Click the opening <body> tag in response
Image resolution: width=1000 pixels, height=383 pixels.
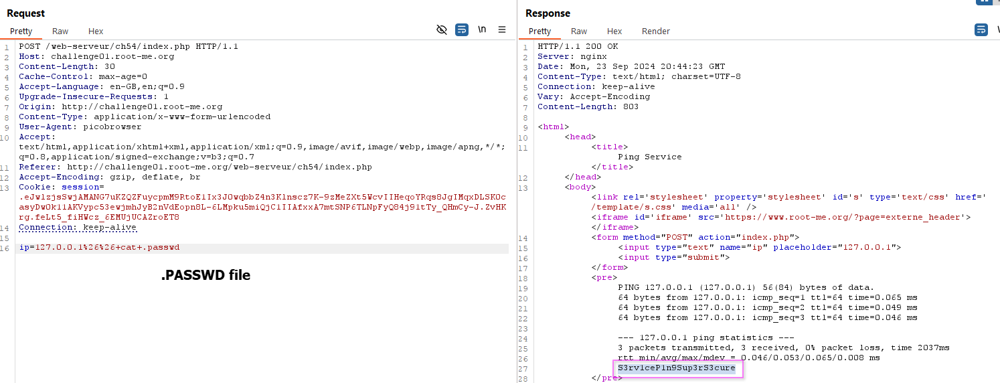point(580,187)
